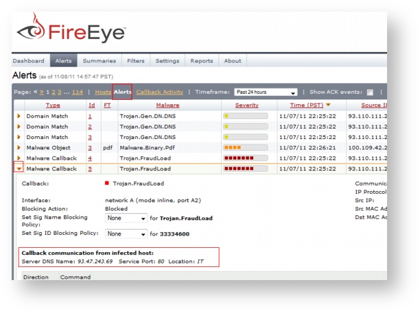Open Set Sig ID Blocking Policy dropdown
The image size is (420, 313).
(126, 234)
